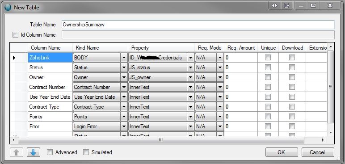345x164 pixels.
Task: Click the horizontal scrollbar right arrow
Action: tap(323, 140)
